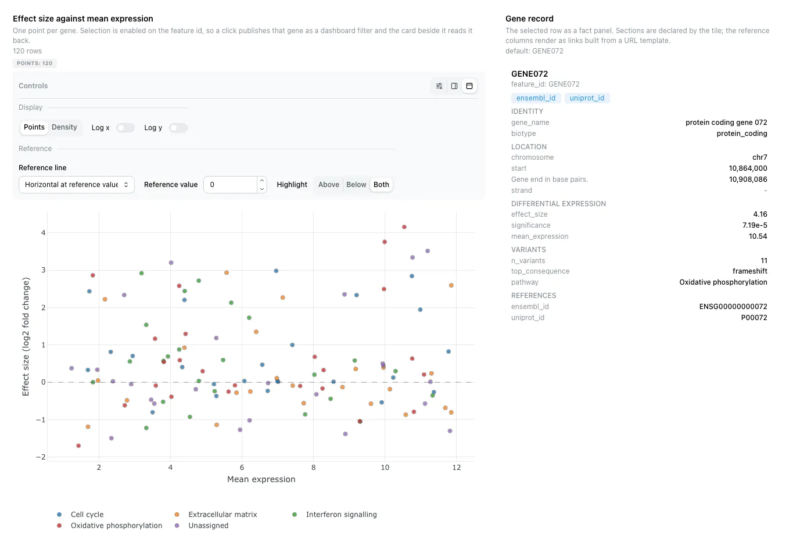Decrease Reference value with down stepper
Image resolution: width=793 pixels, height=553 pixels.
coord(262,189)
